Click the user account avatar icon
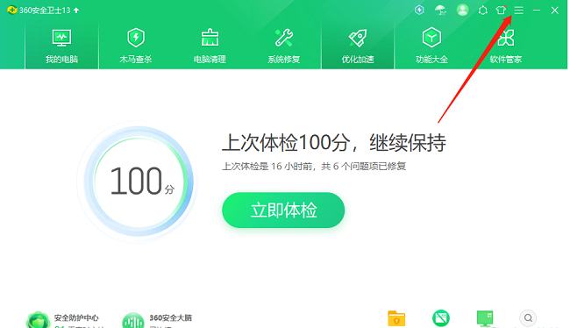Image resolution: width=570 pixels, height=328 pixels. pos(462,11)
